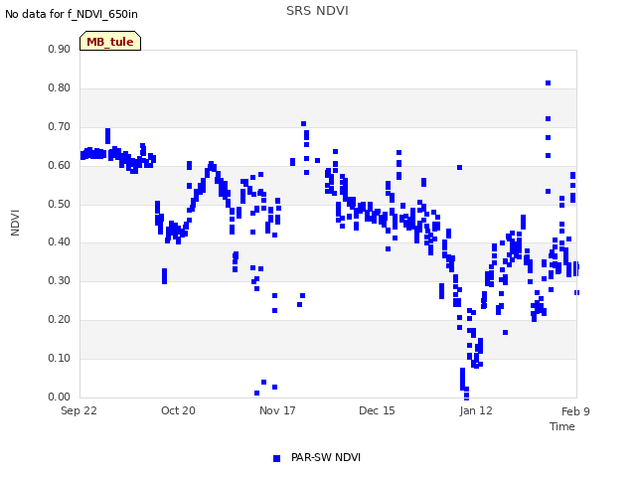Viewport: 636px width, 477px height.
Task: Click the 0.80 y-axis value
Action: [60, 88]
